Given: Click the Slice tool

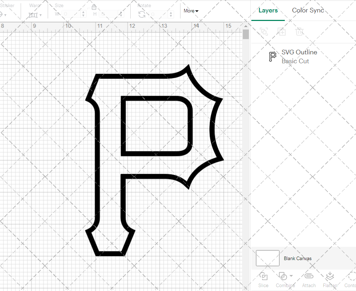Looking at the screenshot, I should (x=263, y=280).
